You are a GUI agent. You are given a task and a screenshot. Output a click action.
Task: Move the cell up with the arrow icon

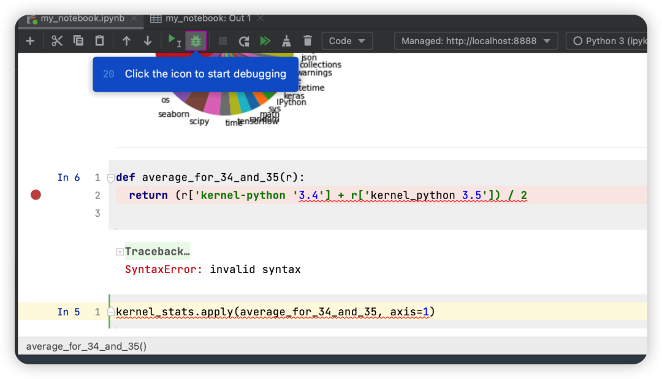126,40
